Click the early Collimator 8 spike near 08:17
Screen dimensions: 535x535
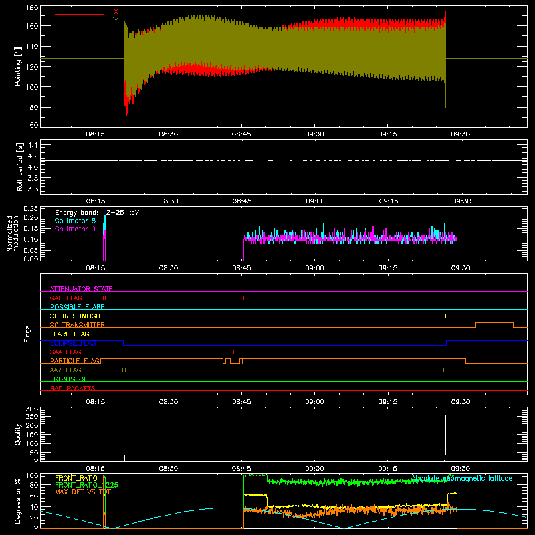[105, 223]
